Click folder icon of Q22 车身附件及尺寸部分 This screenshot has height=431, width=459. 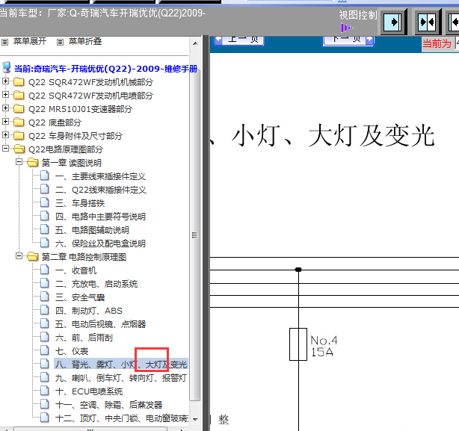coord(19,135)
